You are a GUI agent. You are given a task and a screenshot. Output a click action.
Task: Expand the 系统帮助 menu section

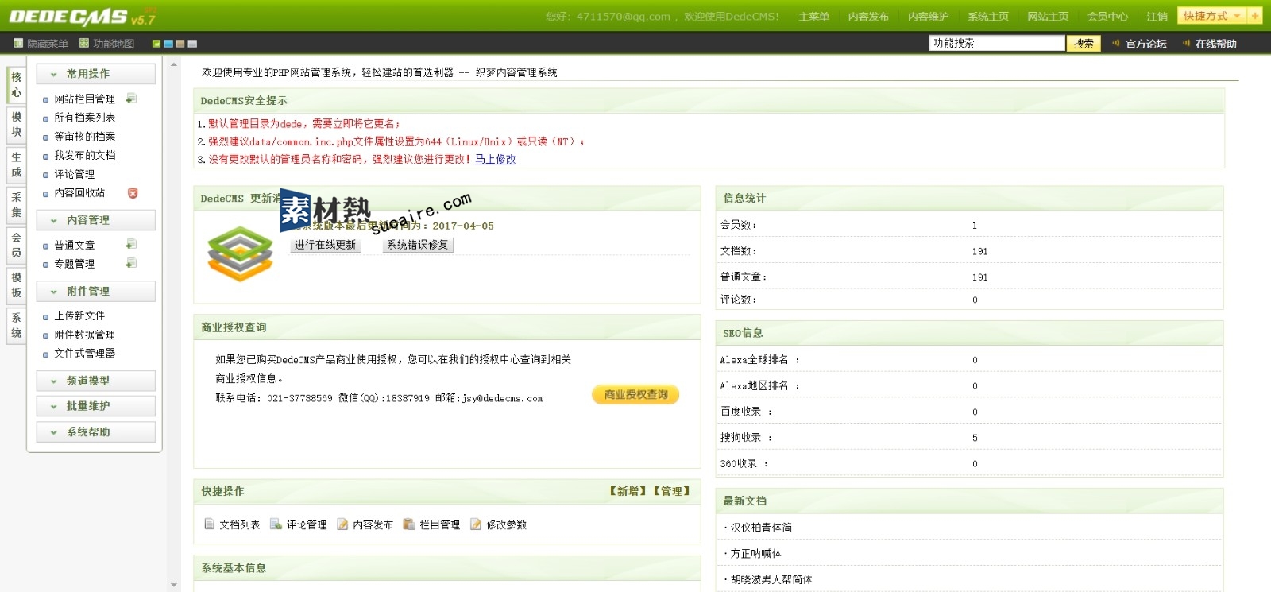[95, 431]
